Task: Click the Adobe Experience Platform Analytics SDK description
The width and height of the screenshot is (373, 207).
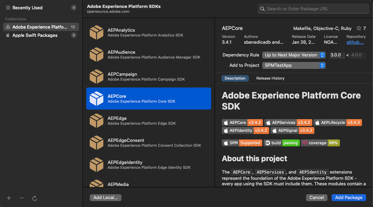Action: (145, 35)
